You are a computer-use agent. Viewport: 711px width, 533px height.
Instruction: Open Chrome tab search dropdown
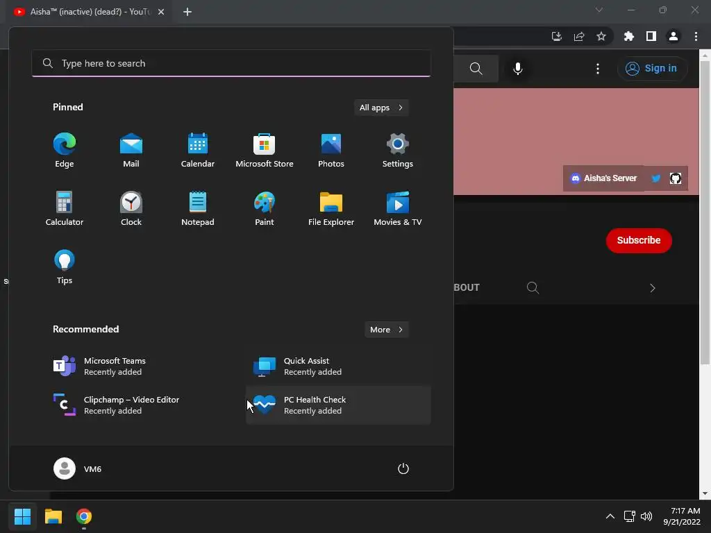coord(599,10)
